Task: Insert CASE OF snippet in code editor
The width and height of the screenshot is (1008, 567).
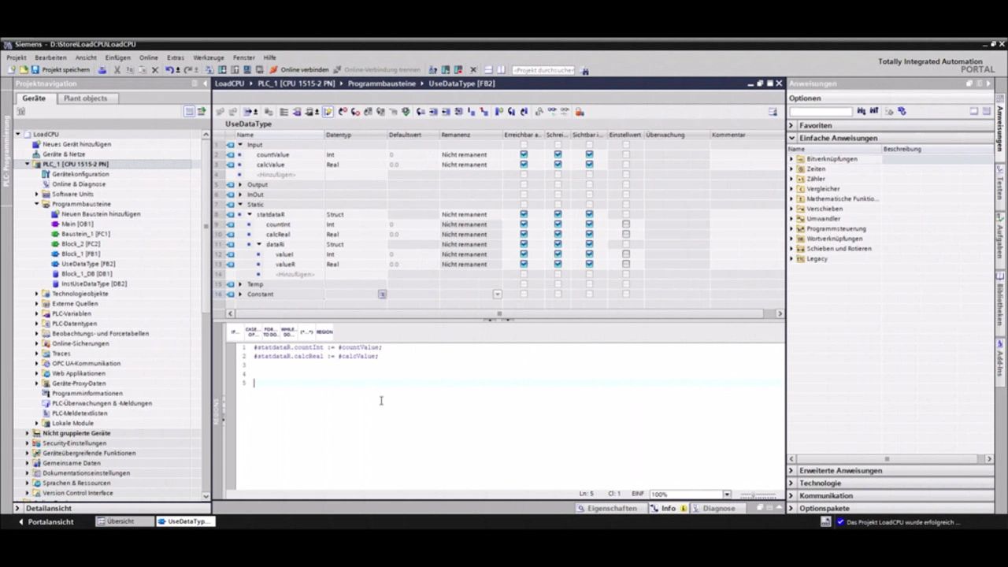Action: coord(252,332)
